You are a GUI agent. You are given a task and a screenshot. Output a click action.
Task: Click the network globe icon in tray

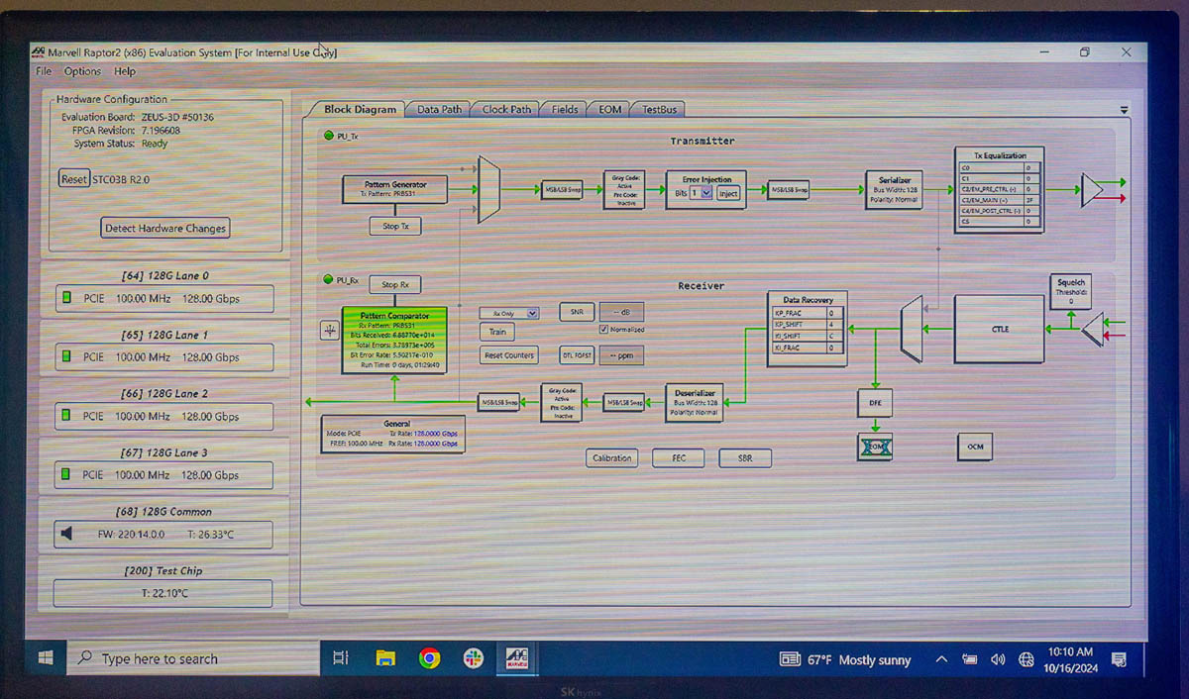point(1026,659)
